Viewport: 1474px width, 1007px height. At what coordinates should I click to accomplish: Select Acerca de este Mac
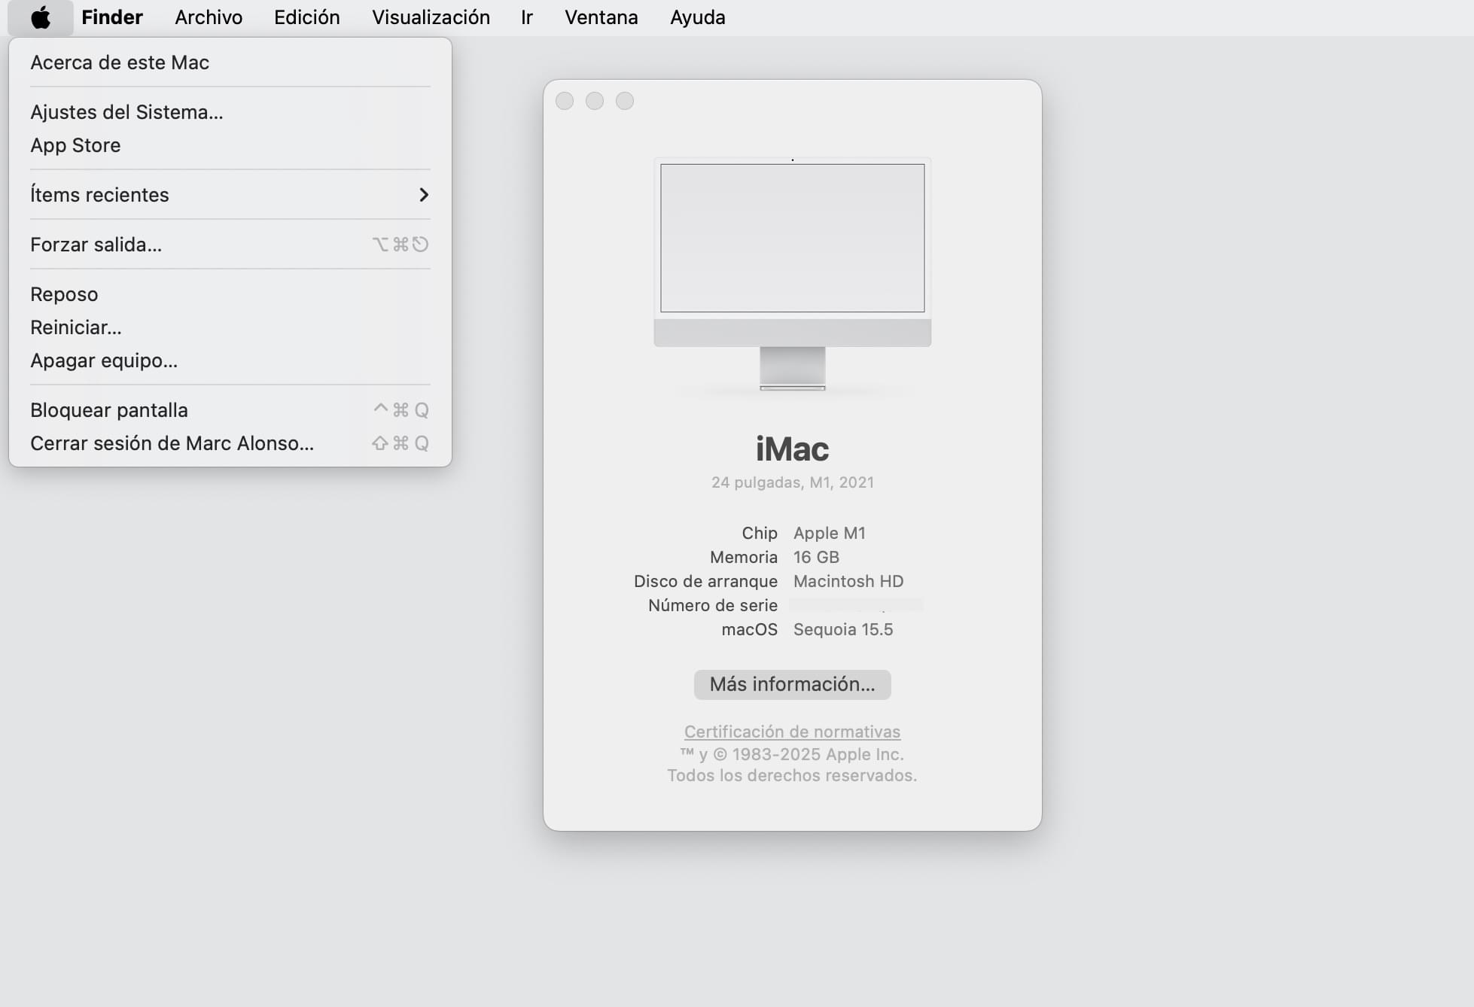230,62
